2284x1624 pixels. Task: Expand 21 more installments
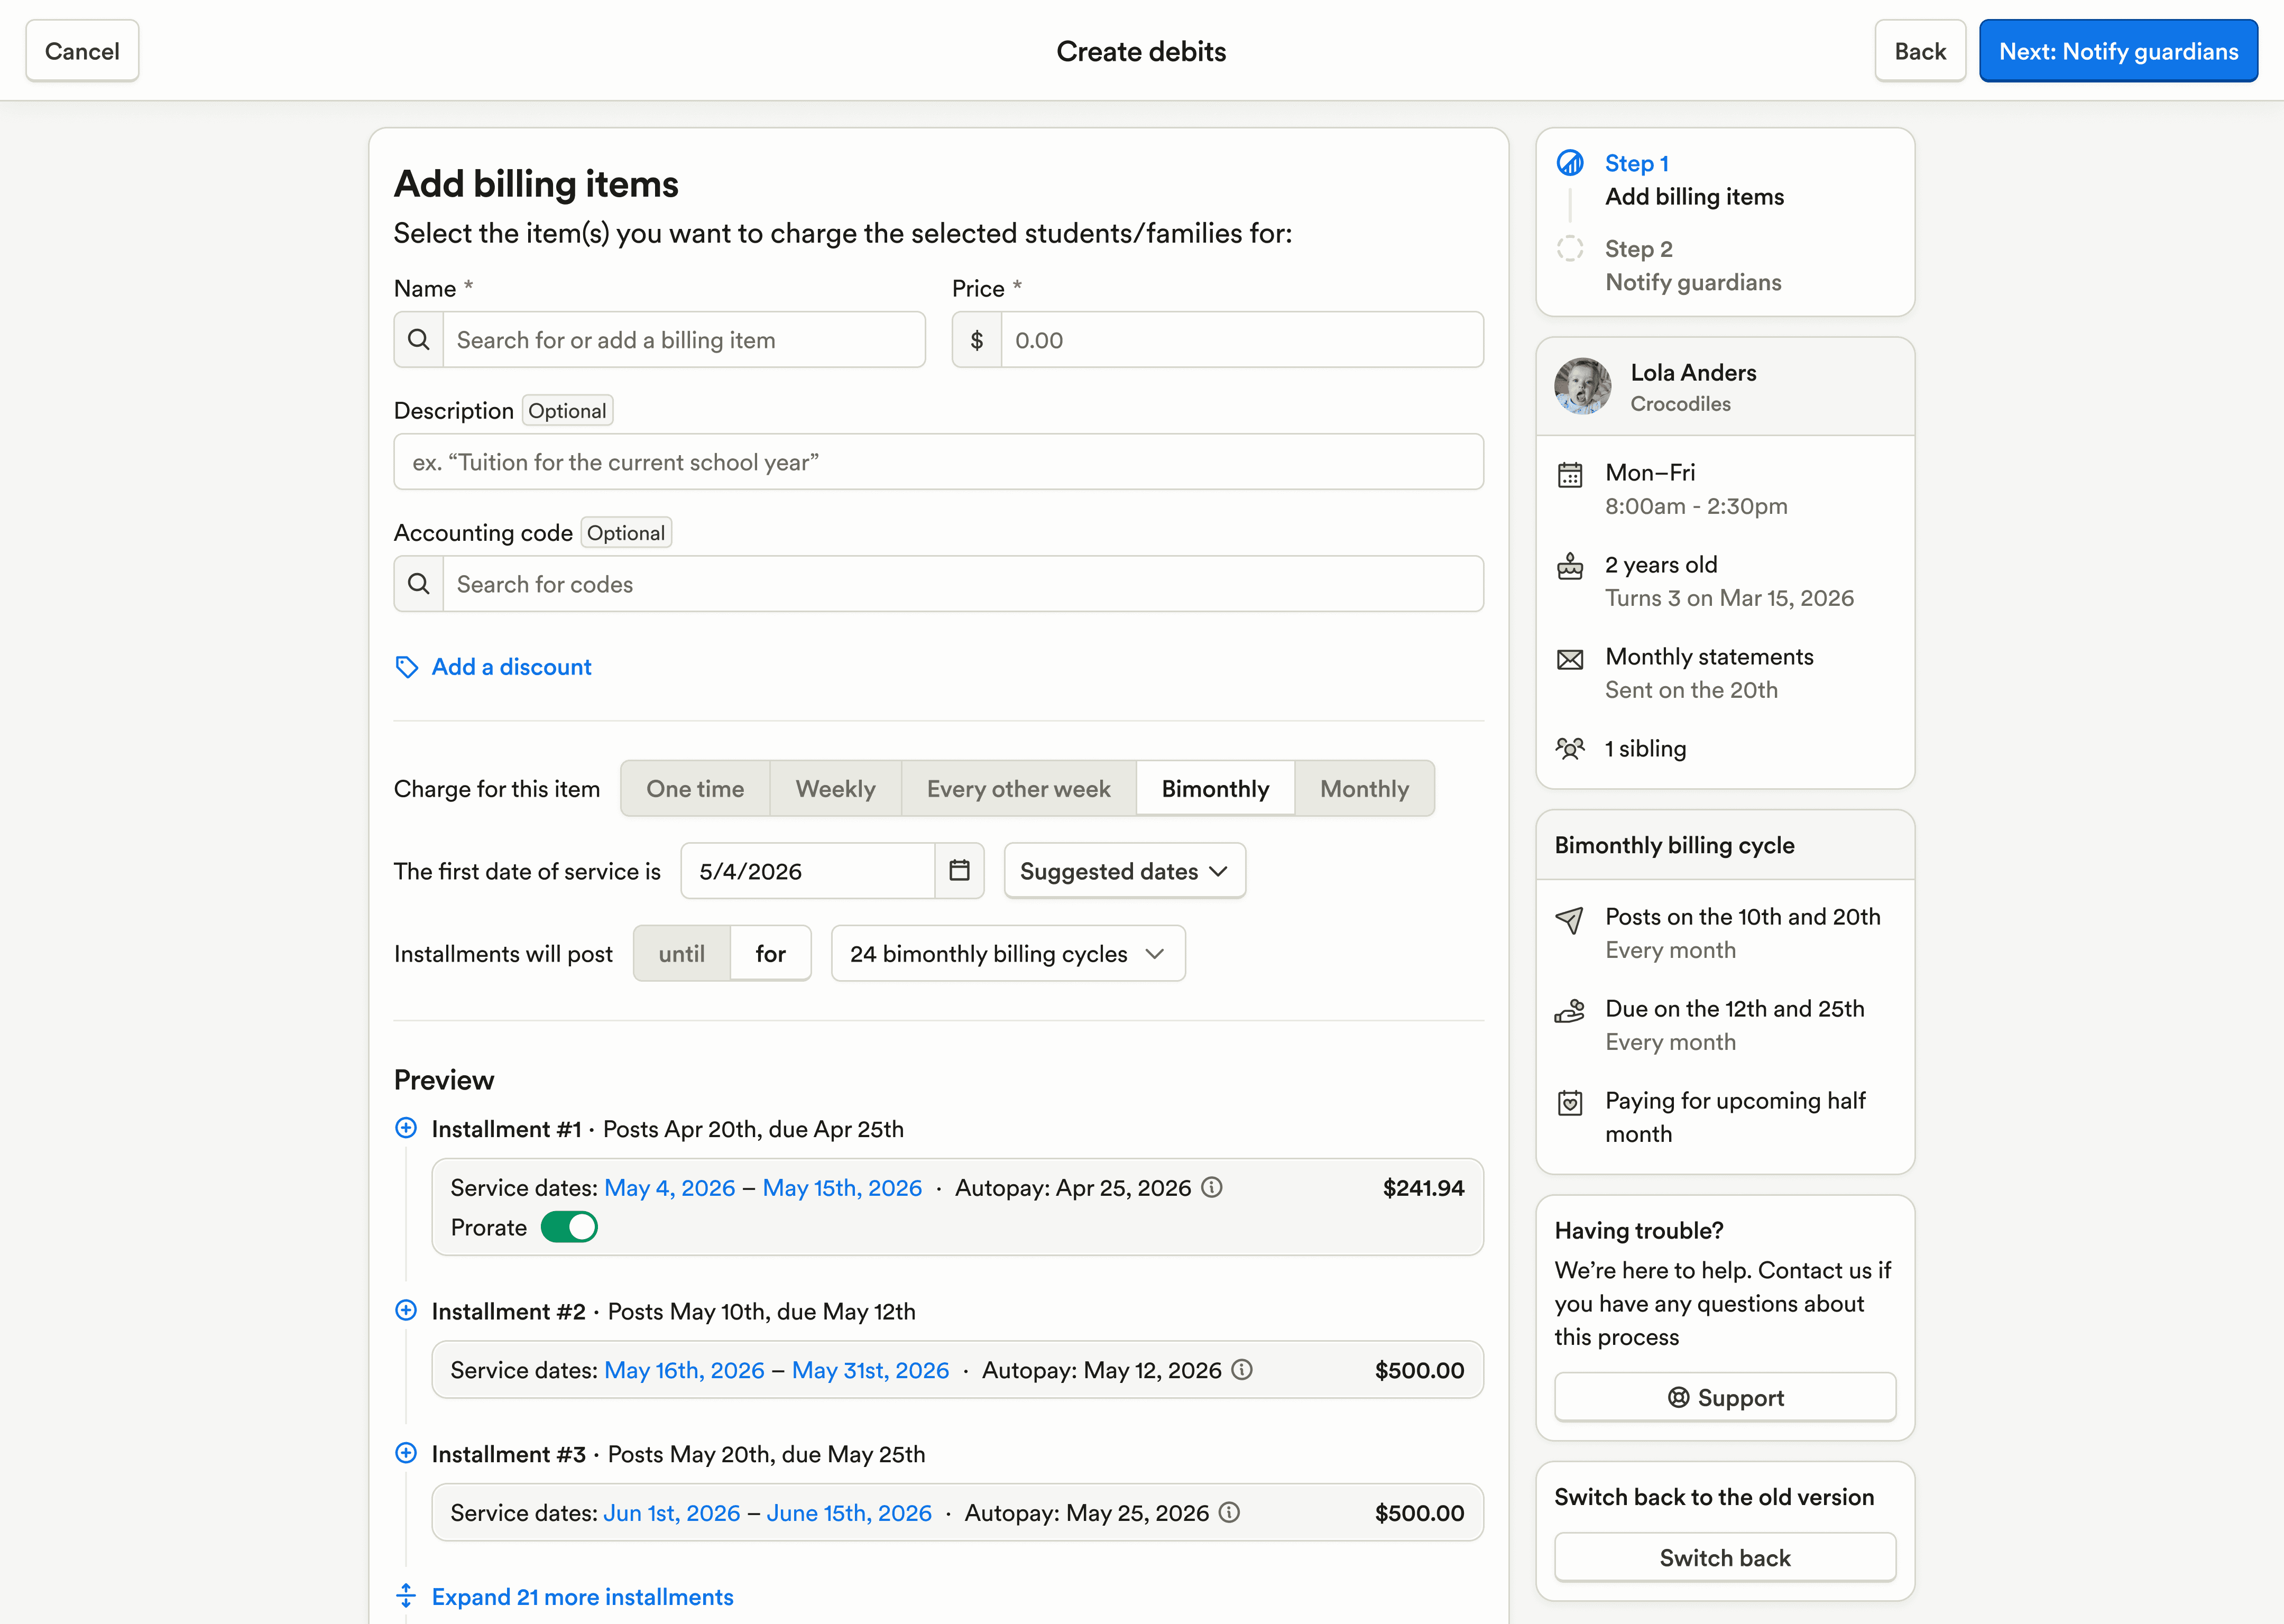coord(582,1596)
